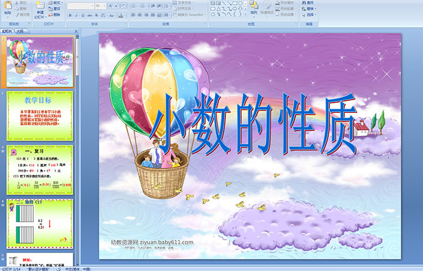The image size is (423, 271).
Task: Click the spell check icon in status bar
Action: tap(59, 269)
